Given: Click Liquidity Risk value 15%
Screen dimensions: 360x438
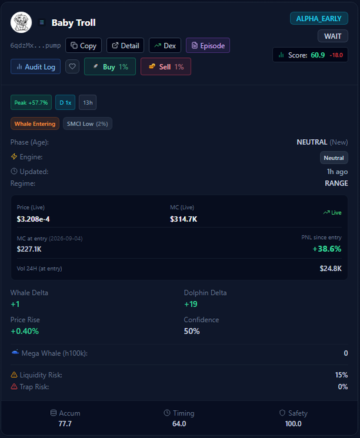Looking at the screenshot, I should (x=341, y=375).
